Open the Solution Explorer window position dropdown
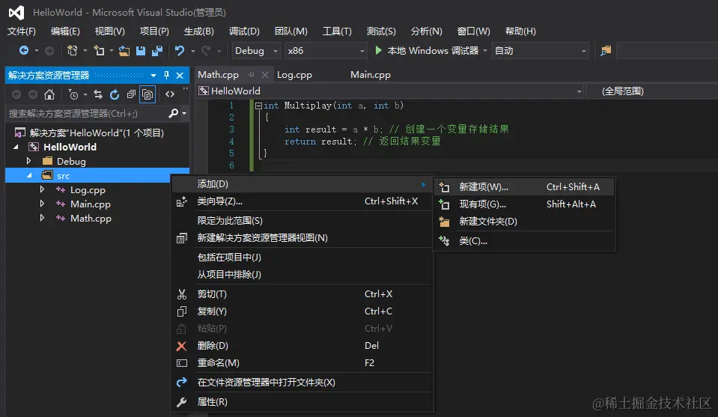Image resolution: width=718 pixels, height=417 pixels. [153, 75]
